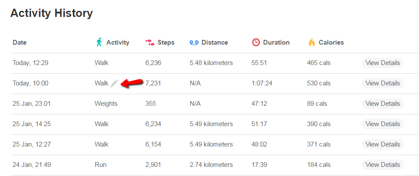
Task: View Details for 25 Jan 12:27 walk
Action: pos(383,144)
